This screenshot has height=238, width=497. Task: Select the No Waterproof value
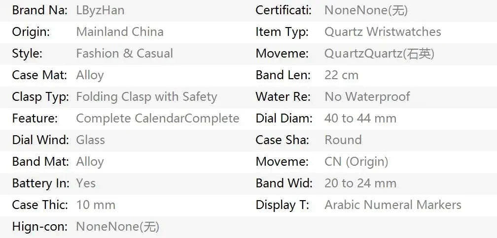367,97
